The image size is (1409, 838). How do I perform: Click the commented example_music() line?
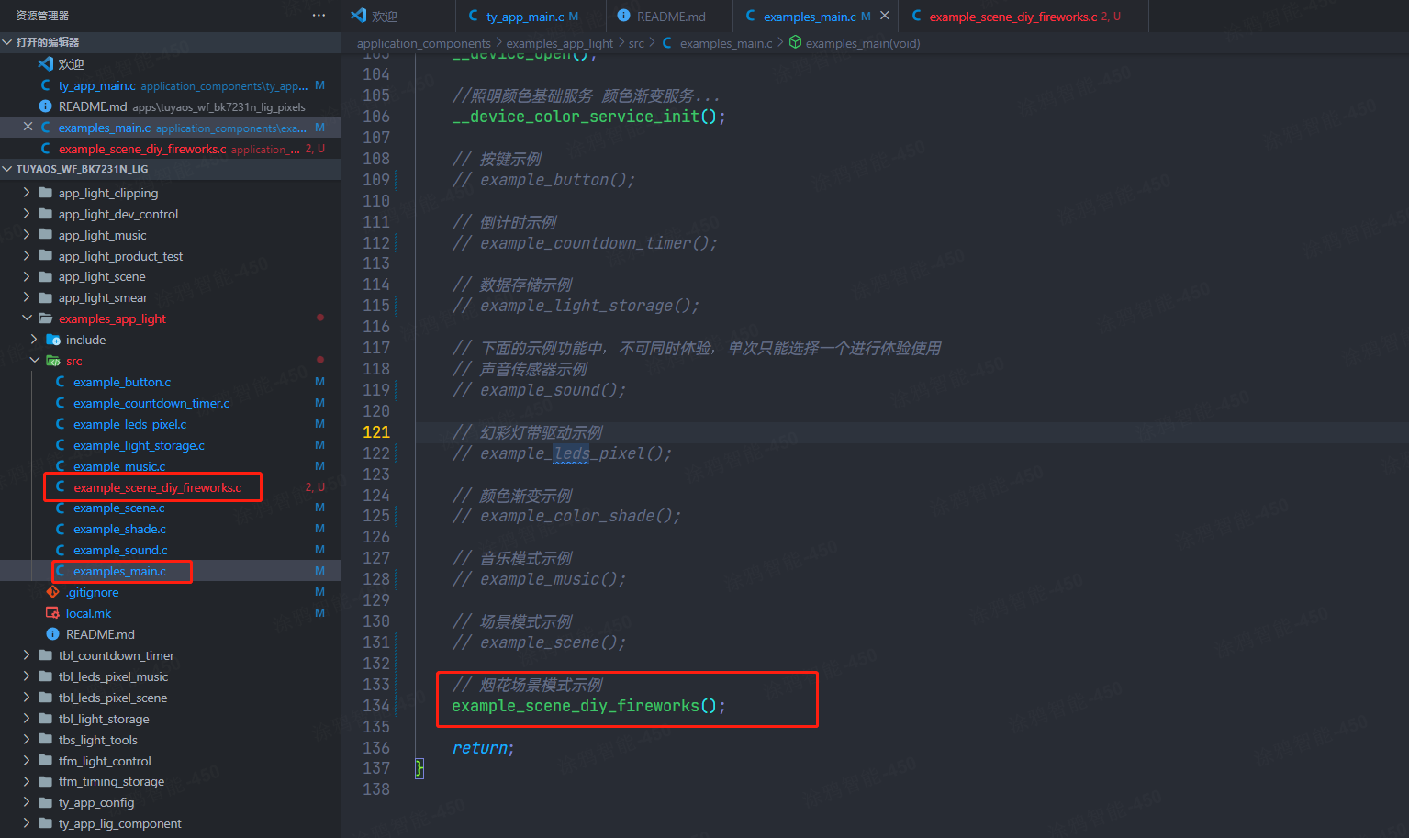pyautogui.click(x=539, y=579)
